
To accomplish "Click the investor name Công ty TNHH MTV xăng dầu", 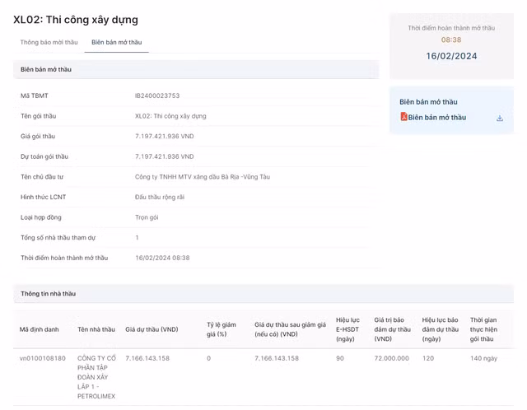I will (202, 177).
